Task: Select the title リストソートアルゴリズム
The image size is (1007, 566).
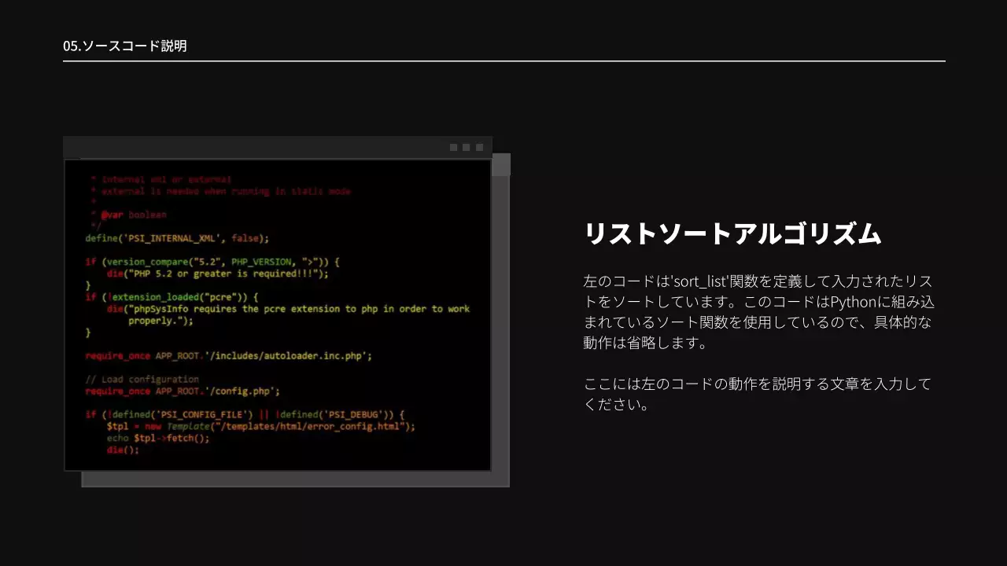Action: (732, 233)
